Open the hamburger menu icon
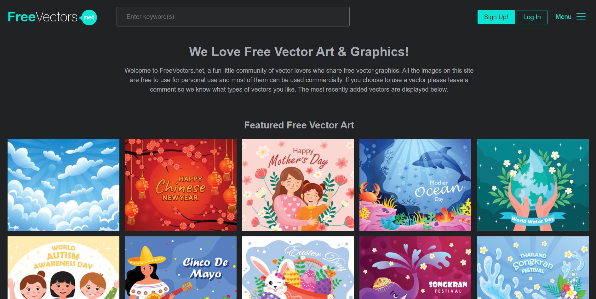 coord(581,17)
